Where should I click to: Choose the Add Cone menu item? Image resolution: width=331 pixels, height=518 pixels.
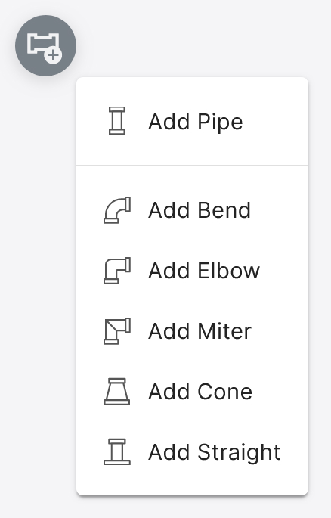pos(193,392)
